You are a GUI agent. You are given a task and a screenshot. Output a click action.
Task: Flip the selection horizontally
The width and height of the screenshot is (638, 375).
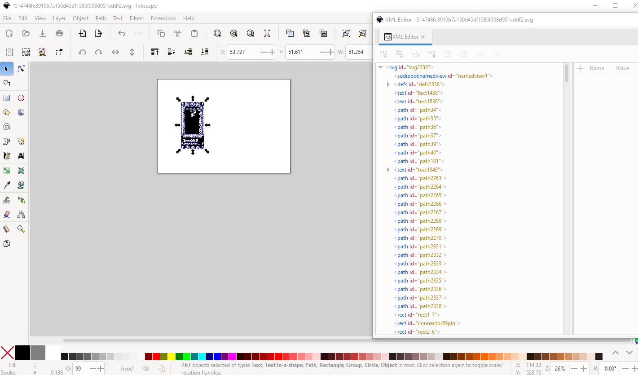[x=115, y=52]
